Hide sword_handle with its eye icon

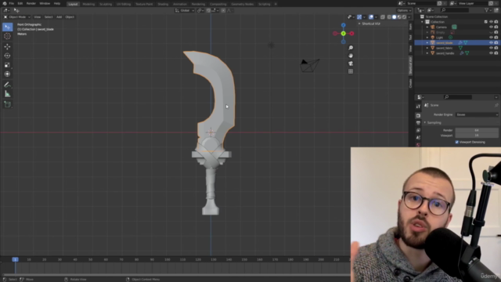(x=491, y=53)
